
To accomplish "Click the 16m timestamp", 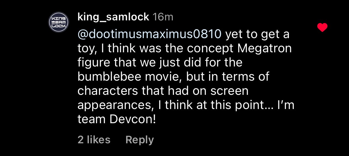I will (x=163, y=17).
